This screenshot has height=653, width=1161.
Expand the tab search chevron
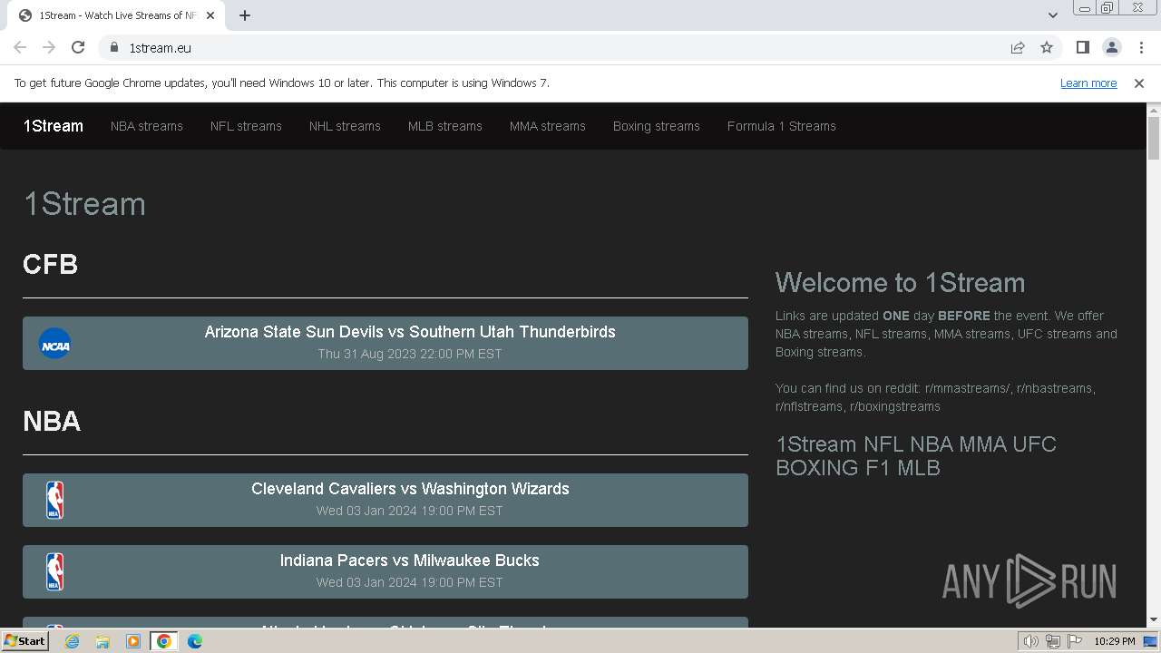pyautogui.click(x=1053, y=15)
